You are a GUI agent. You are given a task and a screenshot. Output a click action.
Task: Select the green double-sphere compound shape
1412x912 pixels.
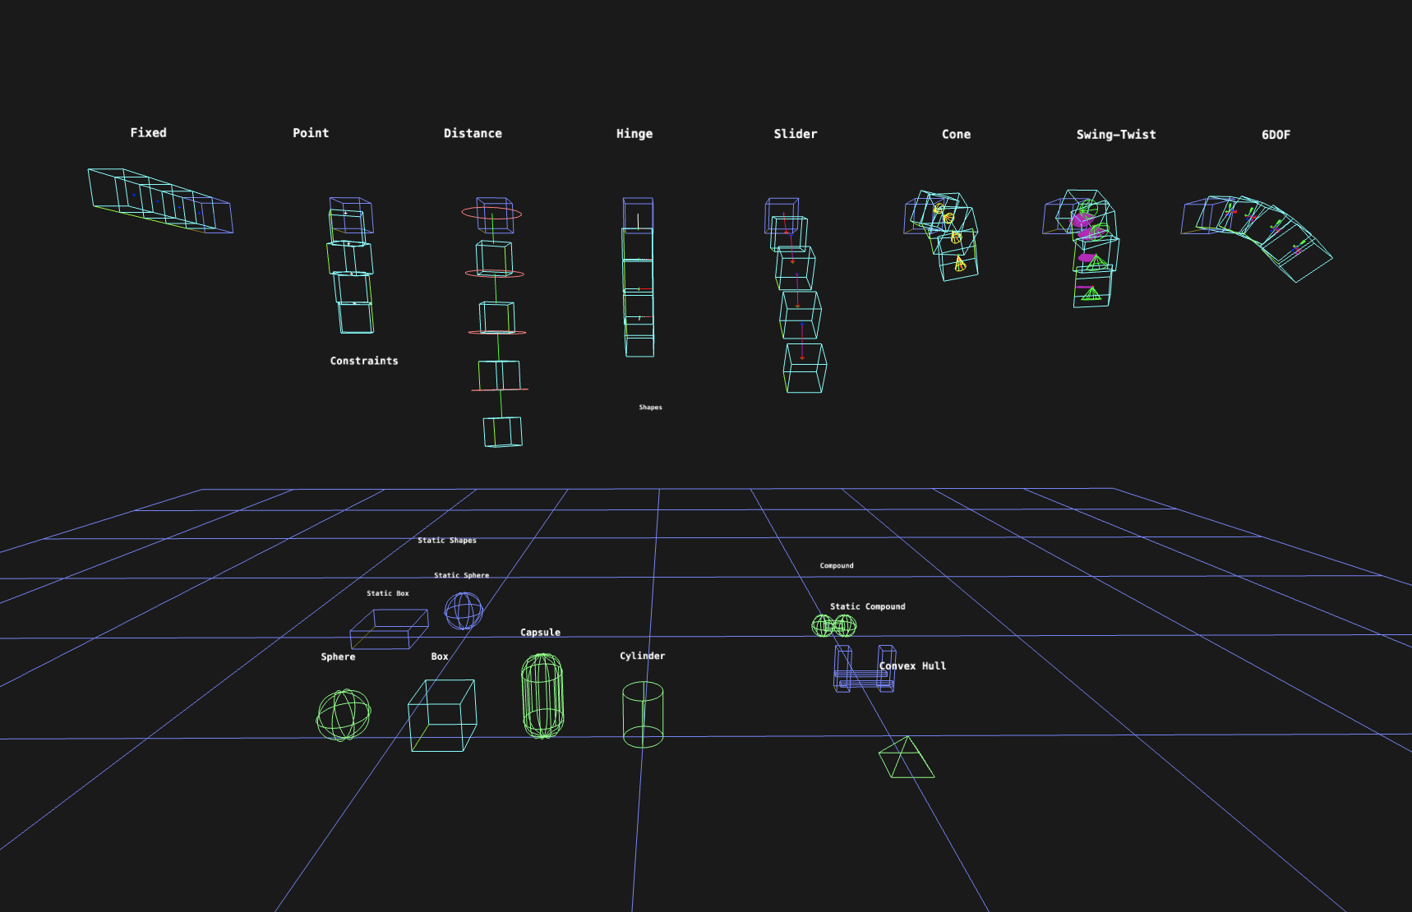[x=834, y=626]
